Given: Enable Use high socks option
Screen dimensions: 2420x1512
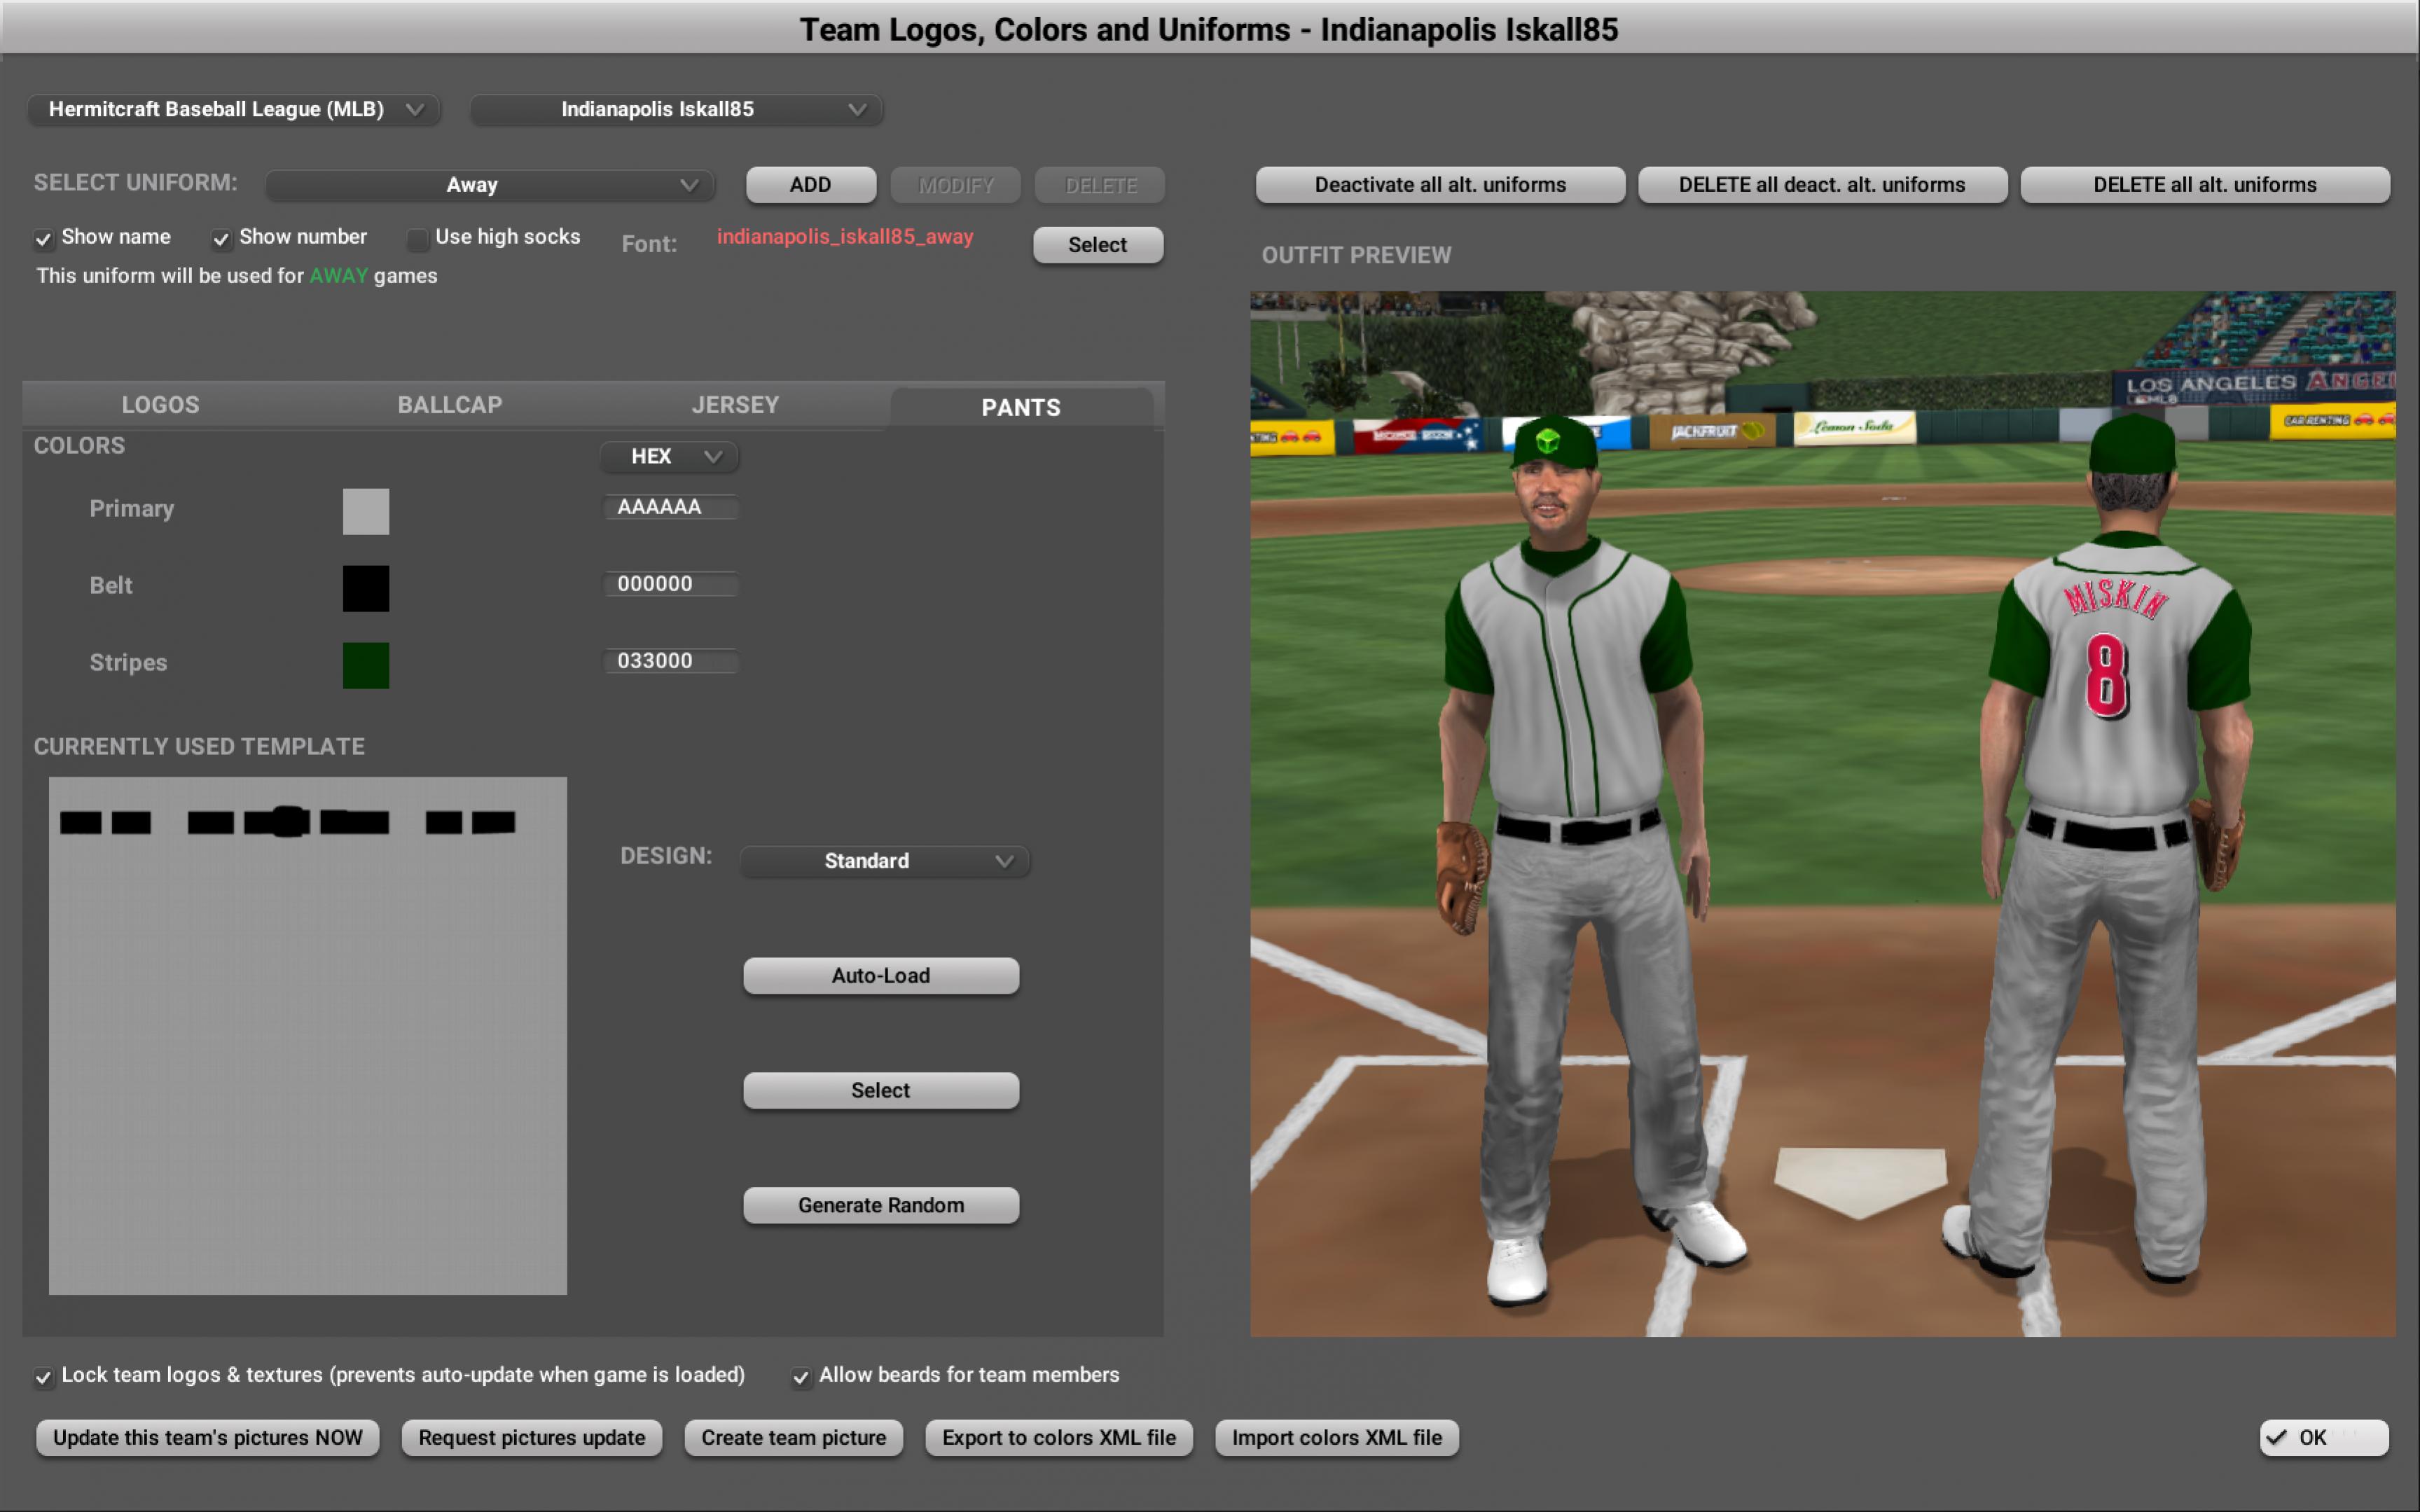Looking at the screenshot, I should (418, 239).
